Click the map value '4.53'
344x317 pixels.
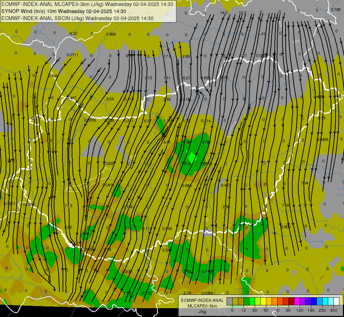pyautogui.click(x=321, y=97)
